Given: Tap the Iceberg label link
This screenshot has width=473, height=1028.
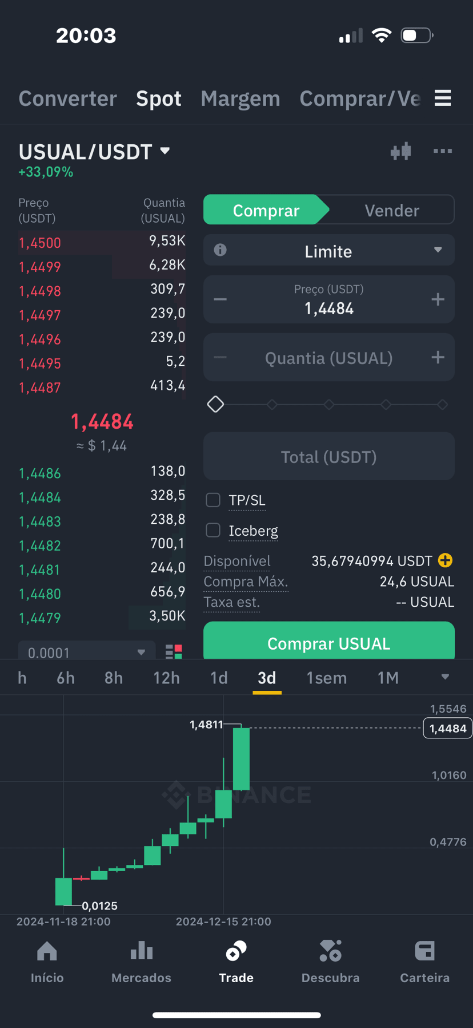Looking at the screenshot, I should click(x=253, y=531).
